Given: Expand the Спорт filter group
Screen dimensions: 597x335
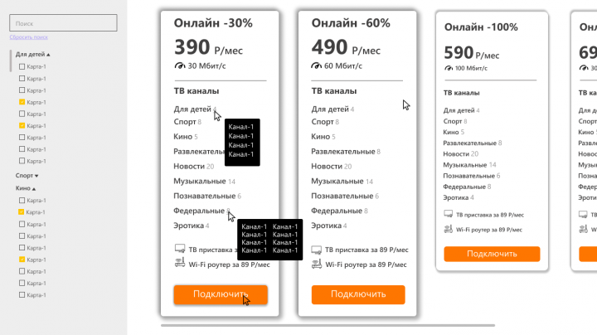Looking at the screenshot, I should pos(36,176).
